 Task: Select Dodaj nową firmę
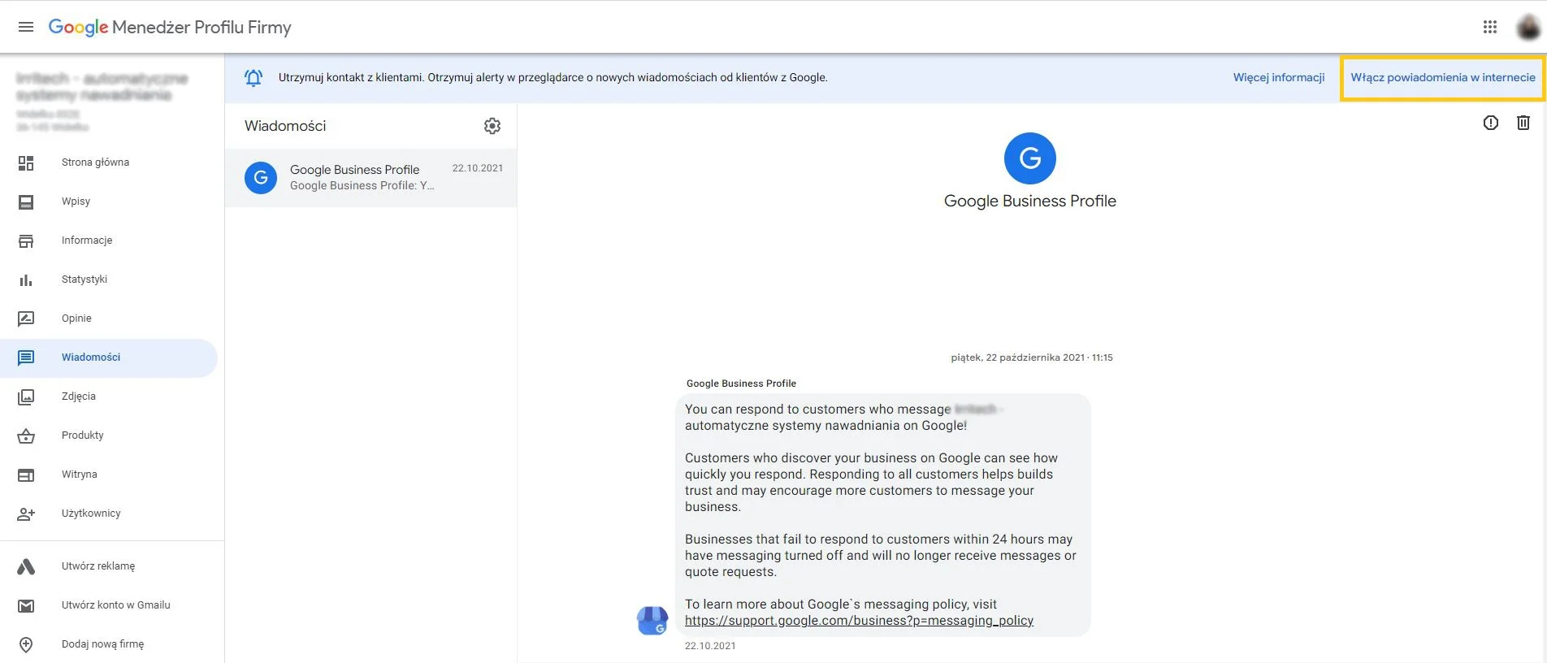coord(102,644)
